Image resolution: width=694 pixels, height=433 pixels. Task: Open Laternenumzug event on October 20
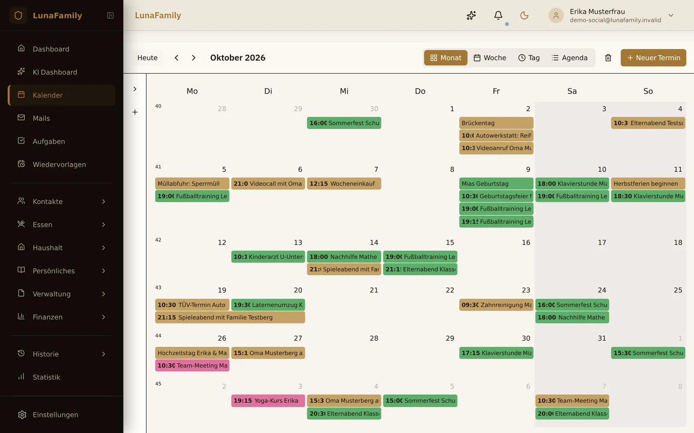pyautogui.click(x=268, y=305)
